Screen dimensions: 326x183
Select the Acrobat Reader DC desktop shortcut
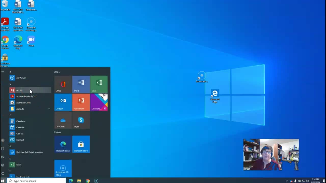[x=5, y=24]
